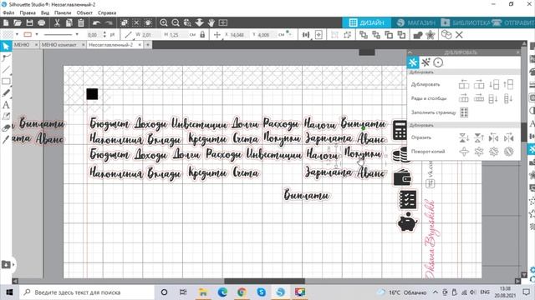Click the Windows search box
535x300 pixels.
click(87, 292)
